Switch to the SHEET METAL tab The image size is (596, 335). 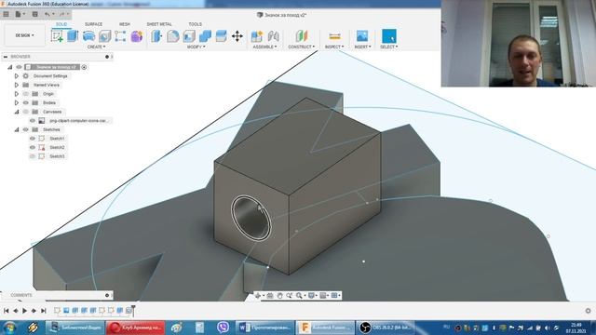[x=159, y=24]
